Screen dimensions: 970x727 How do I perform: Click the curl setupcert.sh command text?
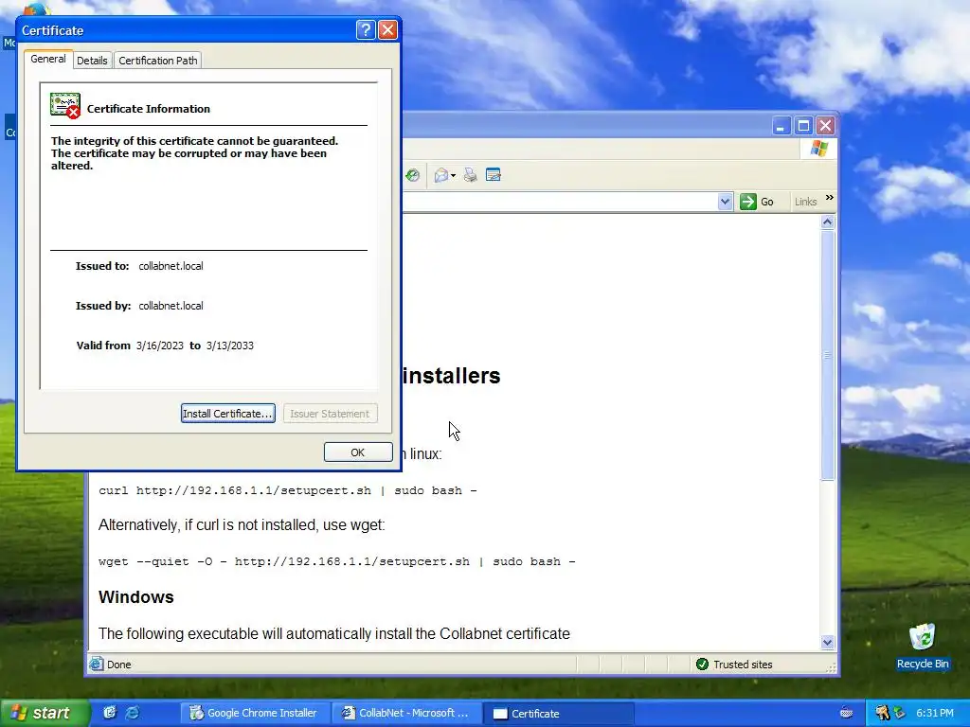click(288, 490)
